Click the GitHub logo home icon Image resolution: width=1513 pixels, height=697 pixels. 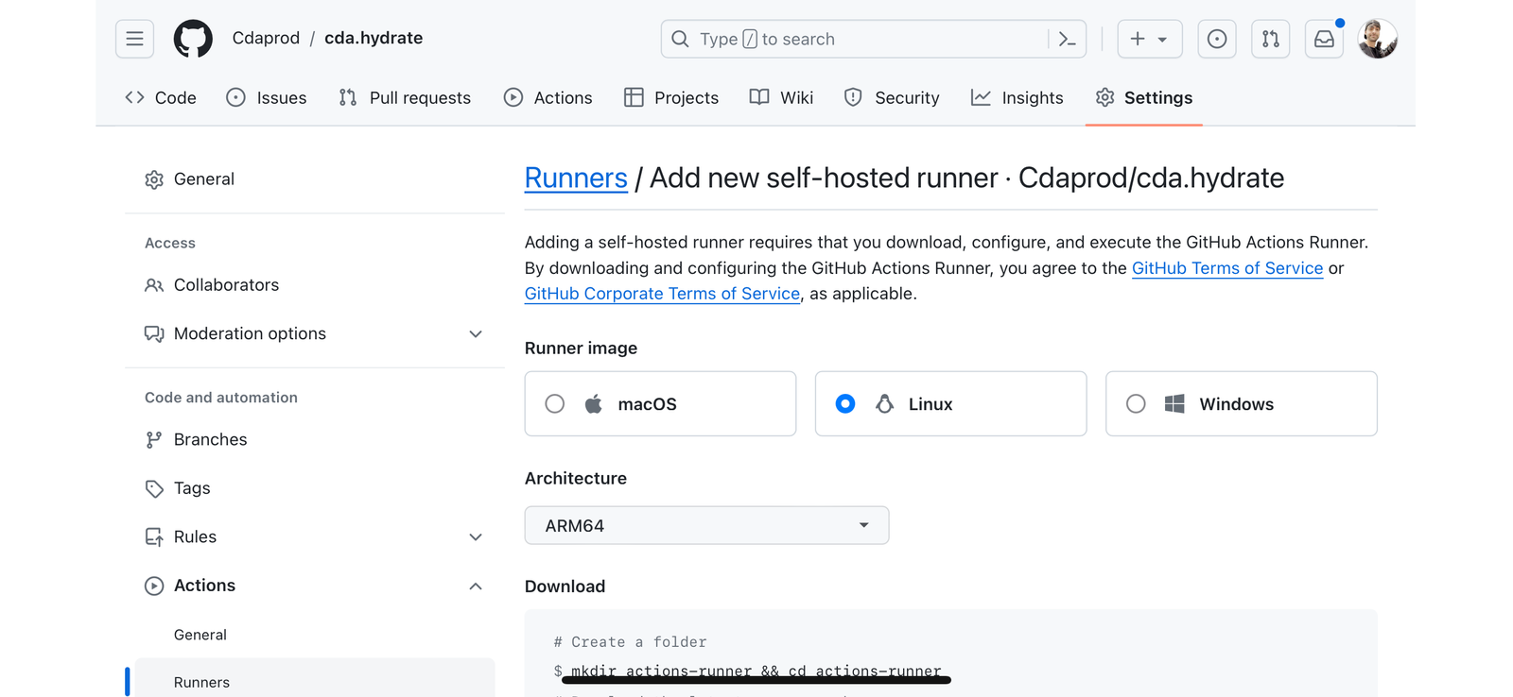(x=193, y=39)
